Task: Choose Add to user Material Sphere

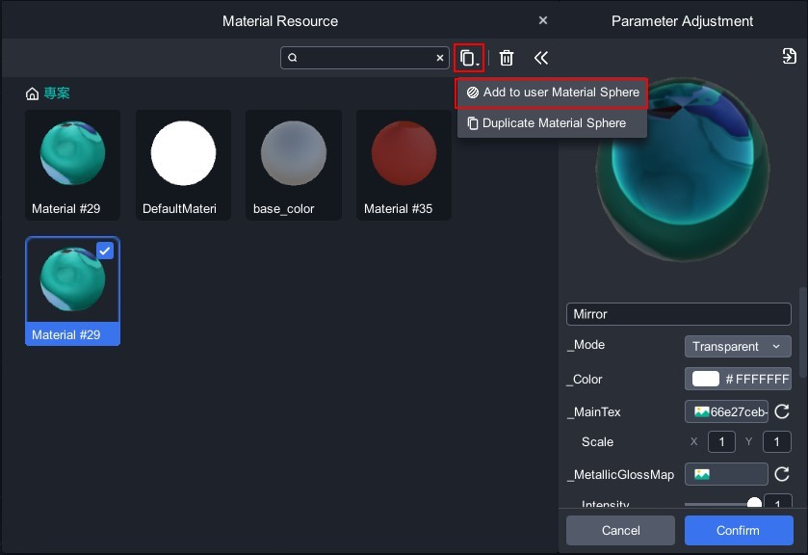Action: pos(552,92)
